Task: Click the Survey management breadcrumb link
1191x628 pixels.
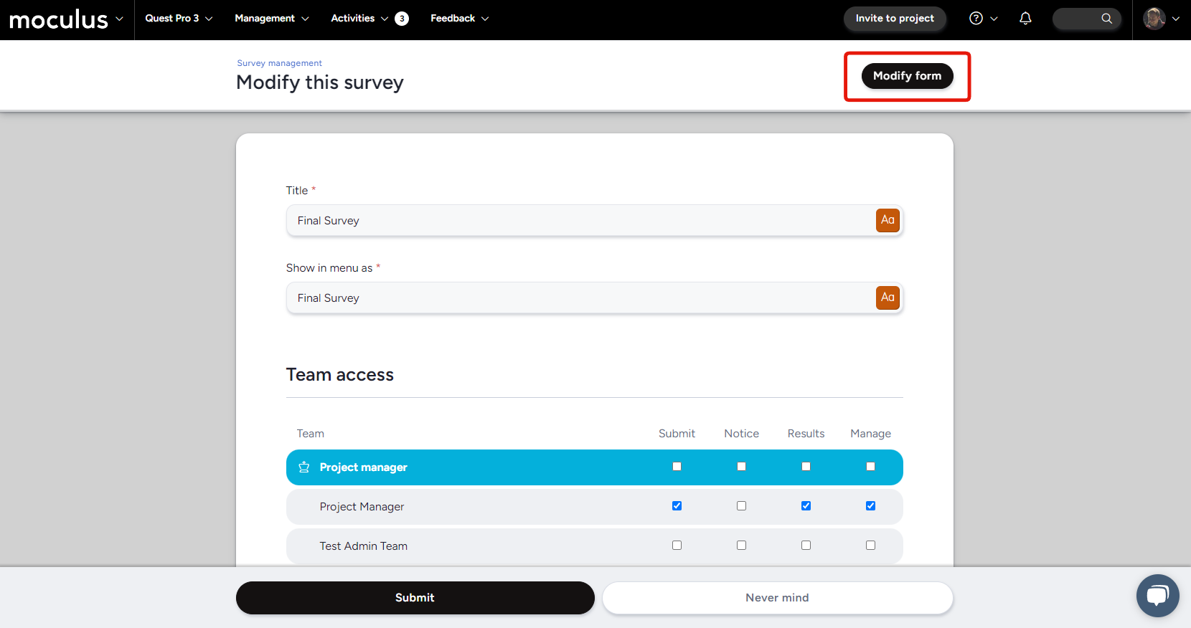Action: click(x=279, y=63)
